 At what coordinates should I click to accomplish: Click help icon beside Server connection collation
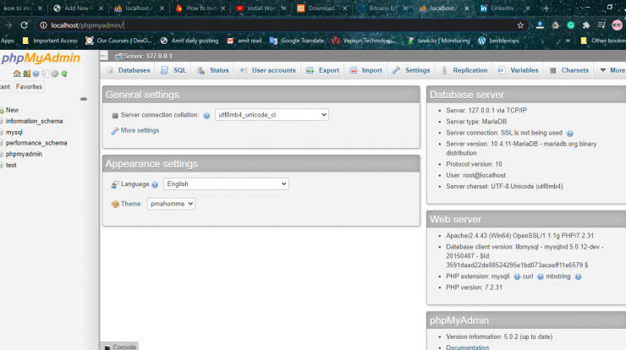click(x=206, y=116)
